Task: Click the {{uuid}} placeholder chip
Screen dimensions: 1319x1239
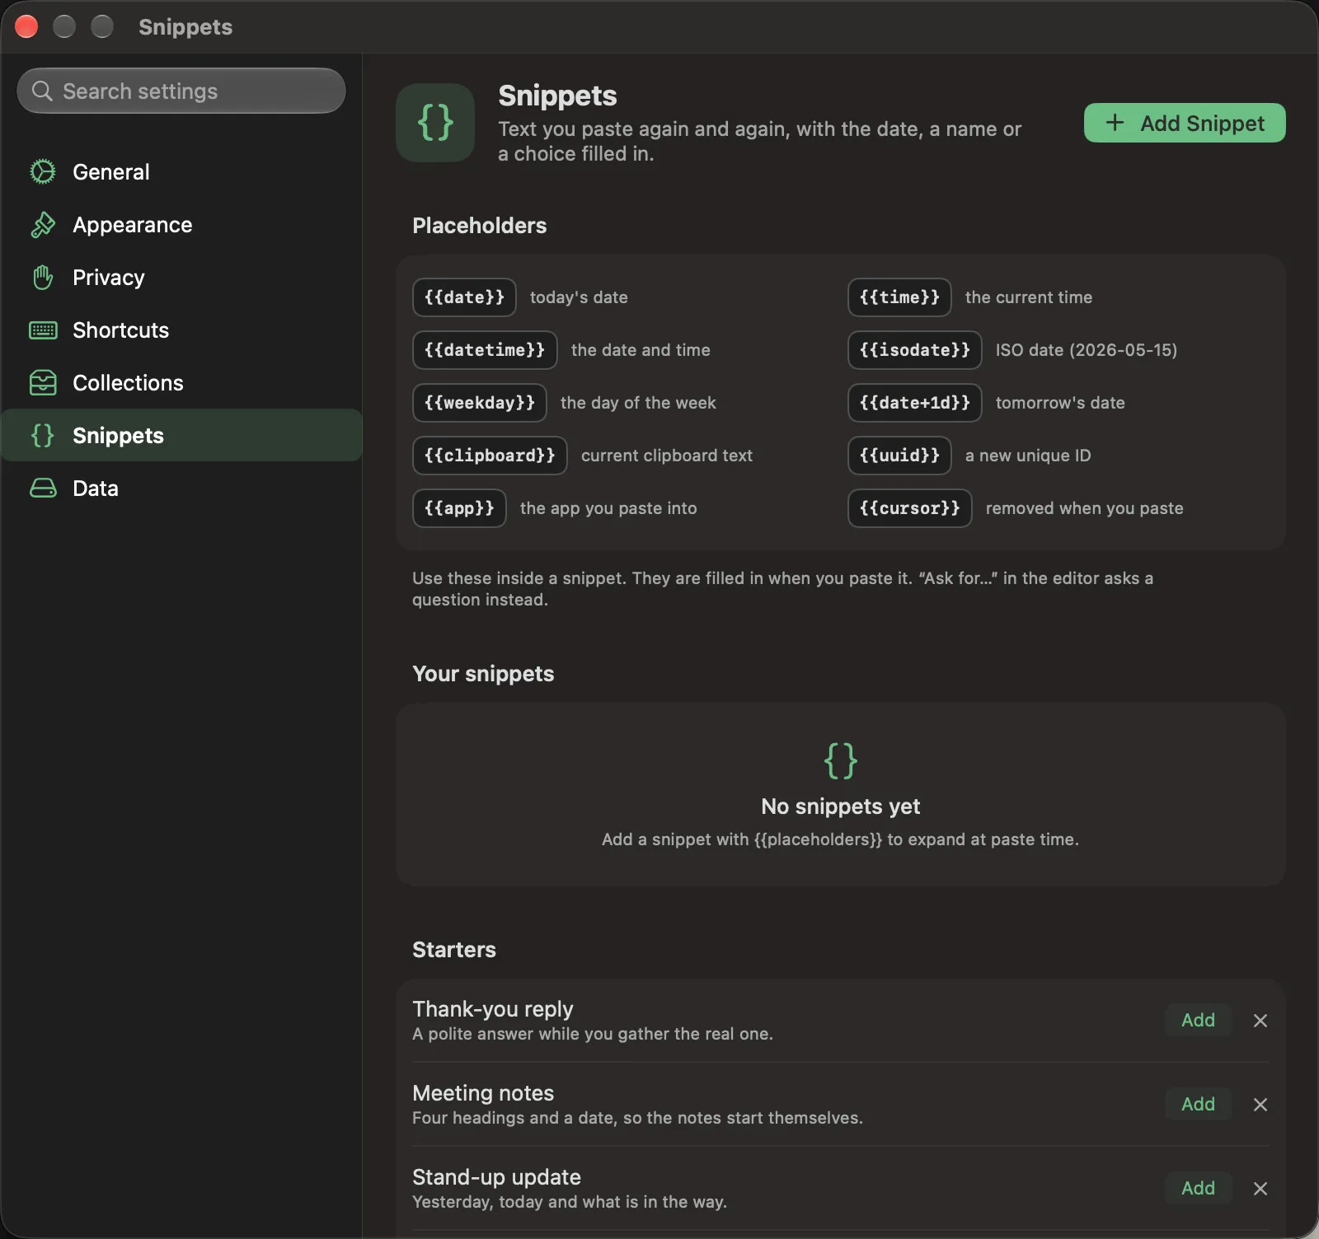Action: point(899,456)
